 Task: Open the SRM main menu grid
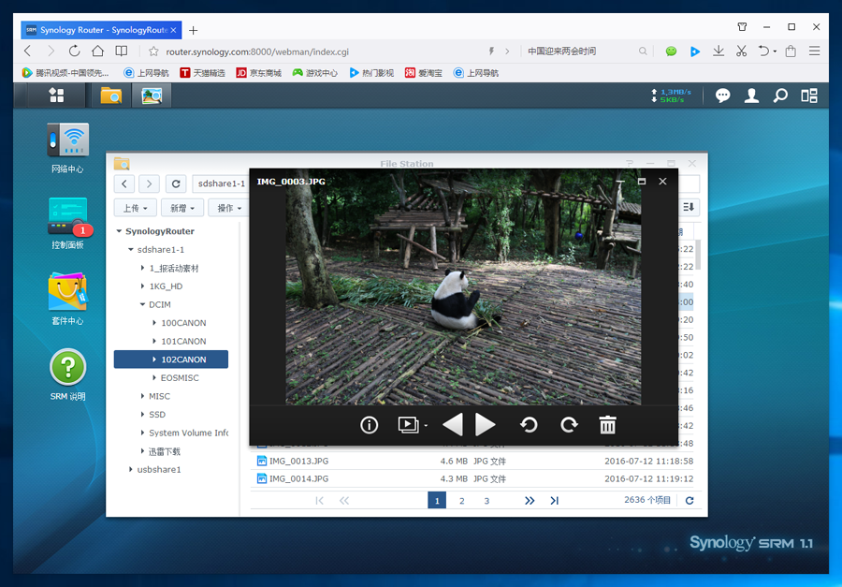57,95
